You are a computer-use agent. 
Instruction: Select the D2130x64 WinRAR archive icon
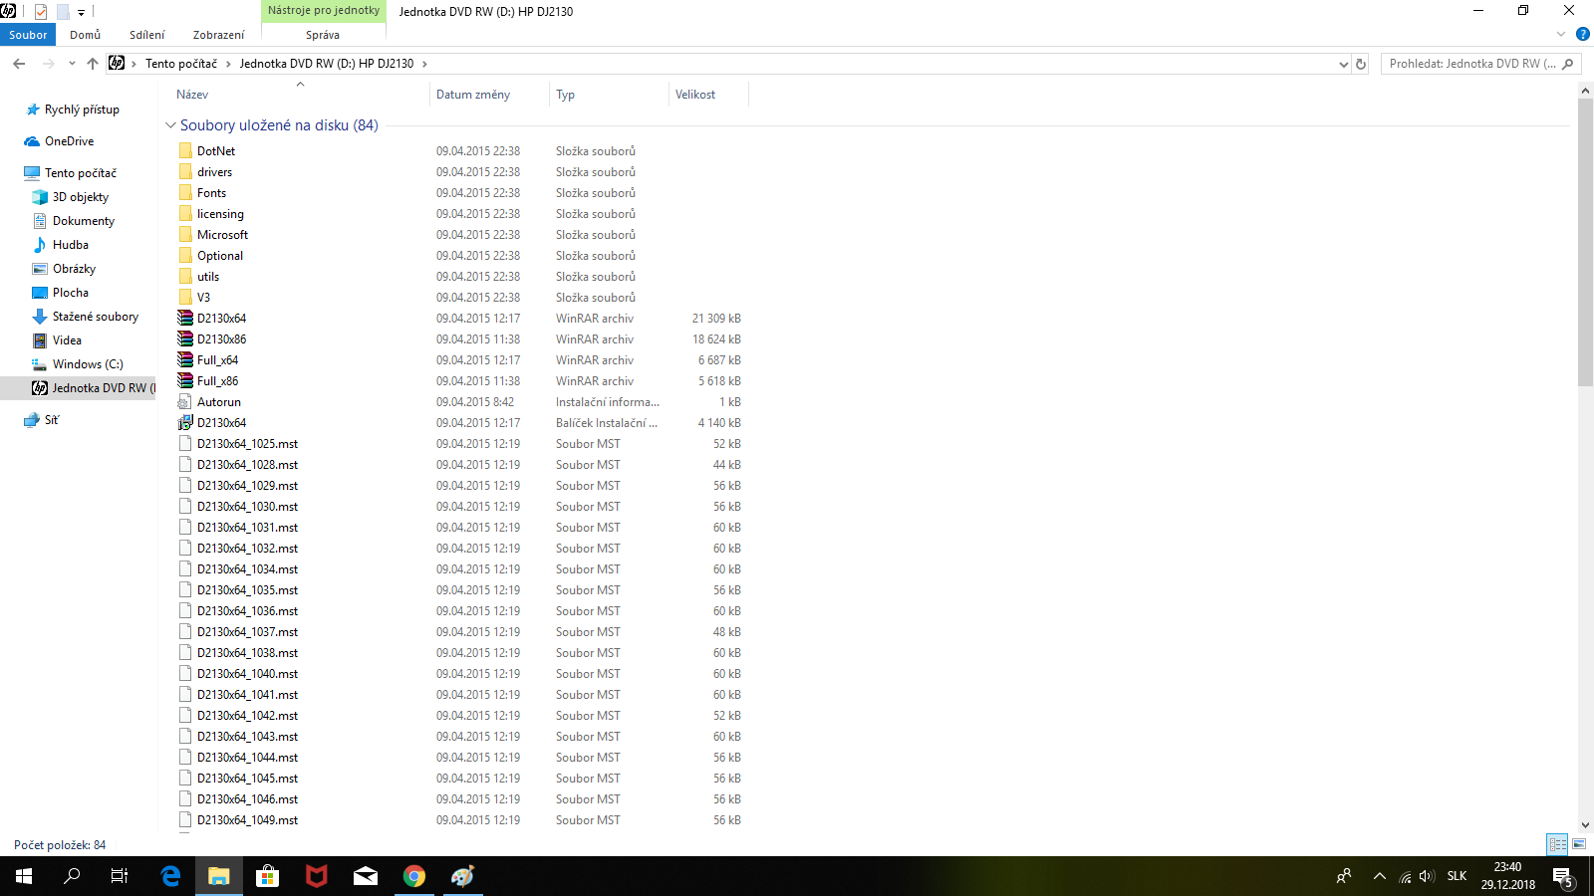point(185,319)
